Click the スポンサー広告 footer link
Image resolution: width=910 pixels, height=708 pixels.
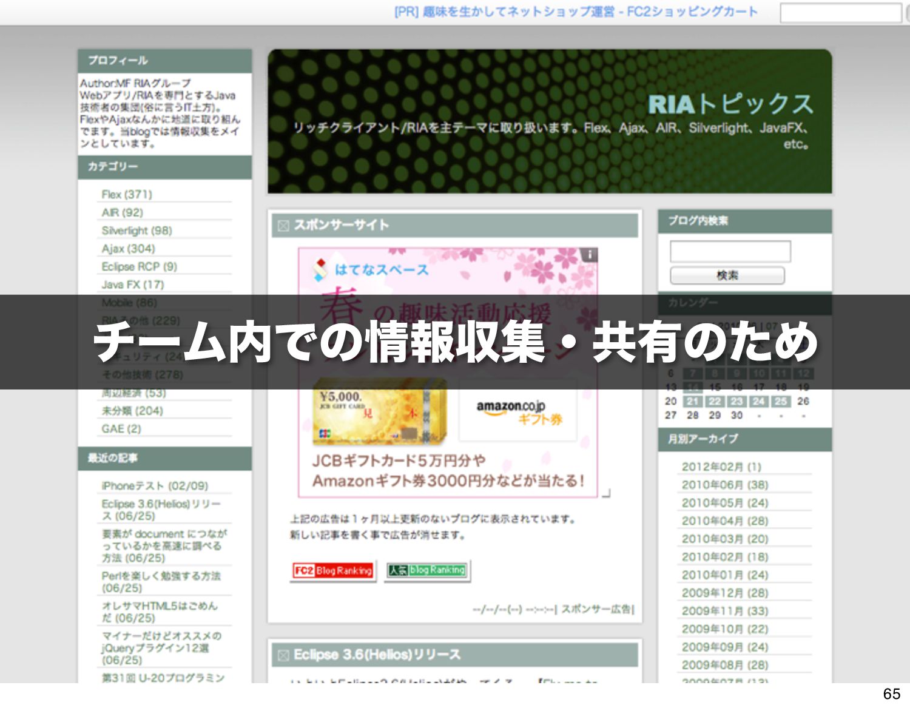pyautogui.click(x=596, y=609)
